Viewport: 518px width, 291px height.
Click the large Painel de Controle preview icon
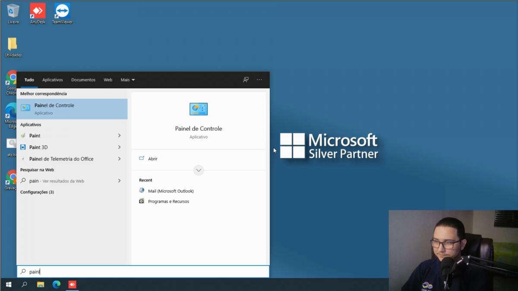(199, 109)
